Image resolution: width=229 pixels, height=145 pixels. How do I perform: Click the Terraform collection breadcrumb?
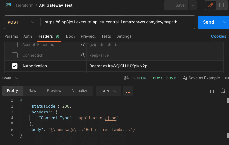pyautogui.click(x=25, y=5)
